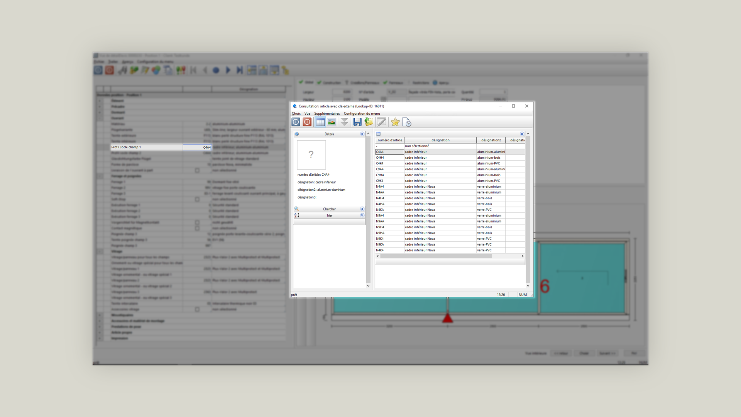Click the magnifier icon beside Chercher
Image resolution: width=741 pixels, height=417 pixels.
(x=297, y=209)
